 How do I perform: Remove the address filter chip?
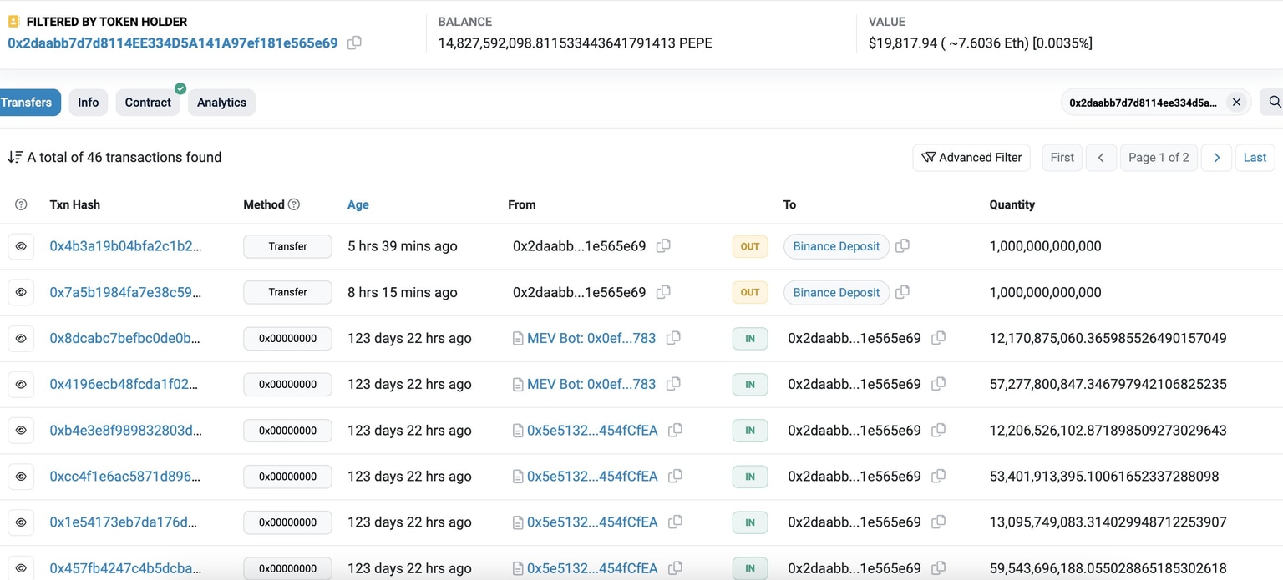point(1236,102)
